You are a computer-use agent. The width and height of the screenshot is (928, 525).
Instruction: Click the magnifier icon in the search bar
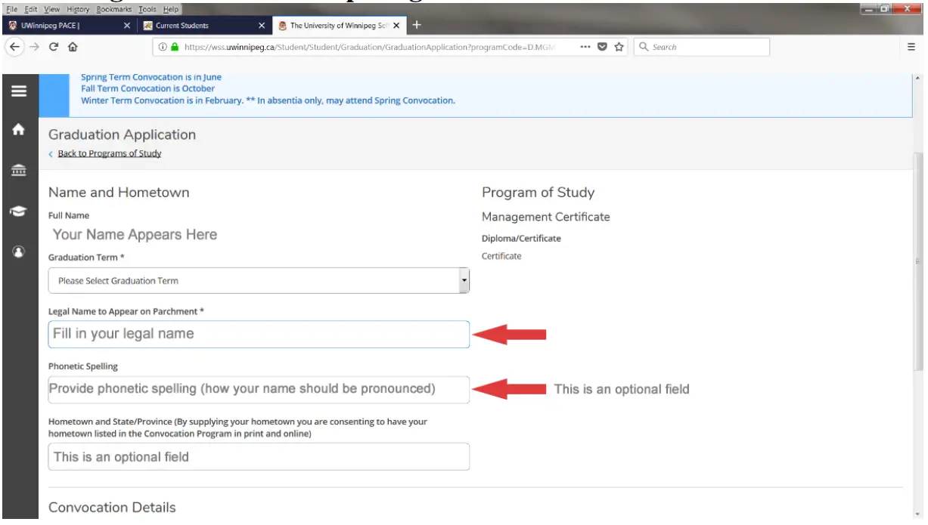644,47
